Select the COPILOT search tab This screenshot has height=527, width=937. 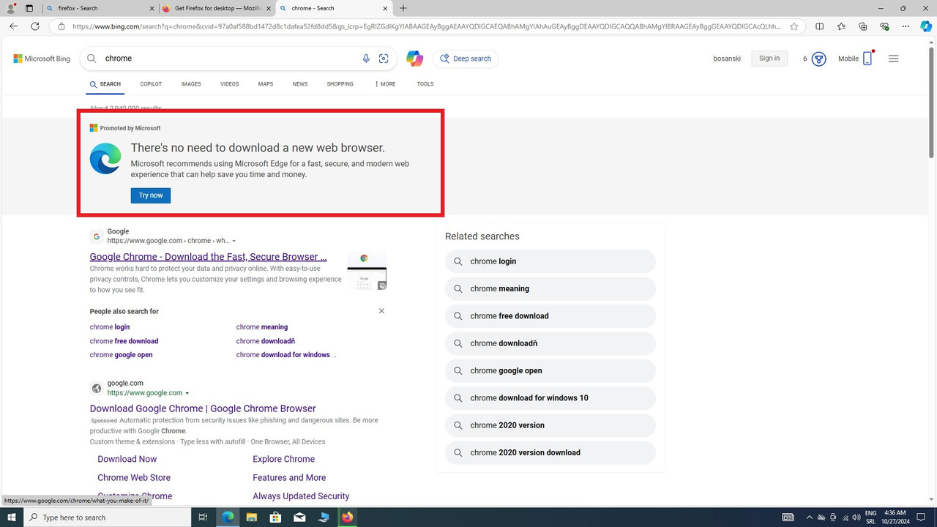[151, 84]
